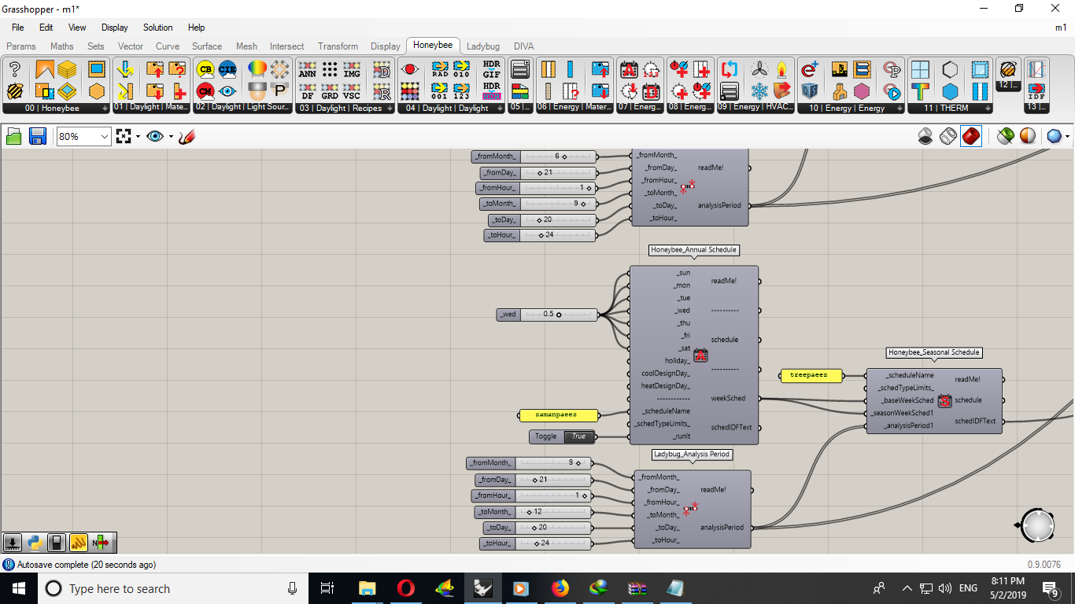This screenshot has width=1075, height=604.
Task: Enable shaded red preview mode
Action: 971,136
